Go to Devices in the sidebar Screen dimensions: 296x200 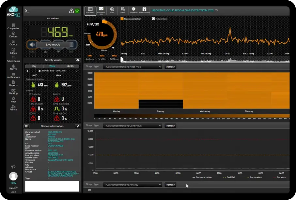point(13,35)
